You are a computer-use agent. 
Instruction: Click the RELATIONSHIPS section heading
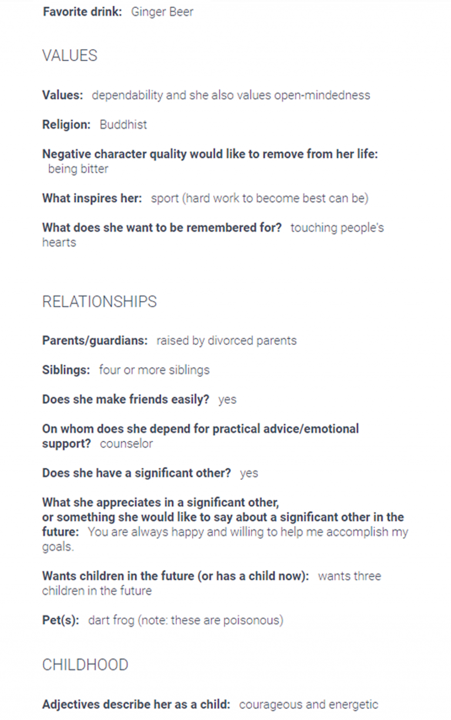click(x=99, y=302)
